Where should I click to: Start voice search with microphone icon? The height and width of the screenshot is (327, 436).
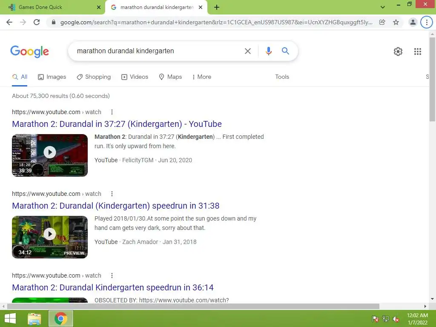pyautogui.click(x=268, y=51)
